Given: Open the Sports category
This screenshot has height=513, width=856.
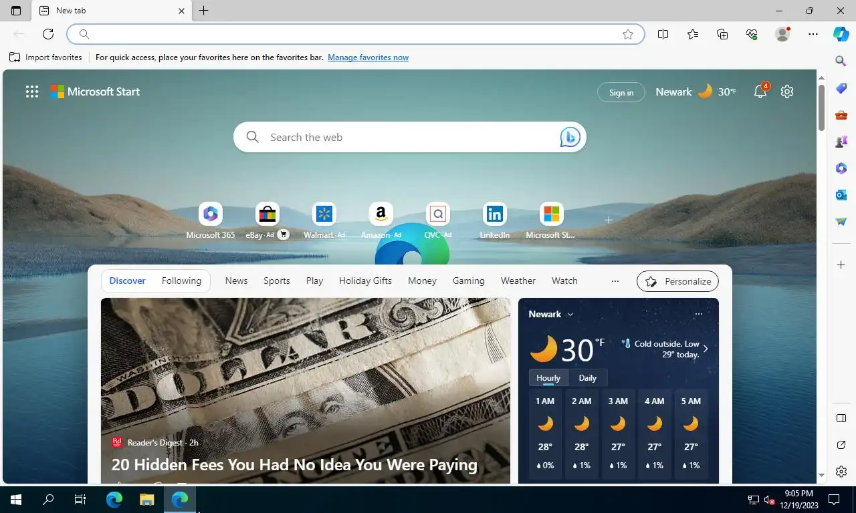Looking at the screenshot, I should click(x=277, y=281).
